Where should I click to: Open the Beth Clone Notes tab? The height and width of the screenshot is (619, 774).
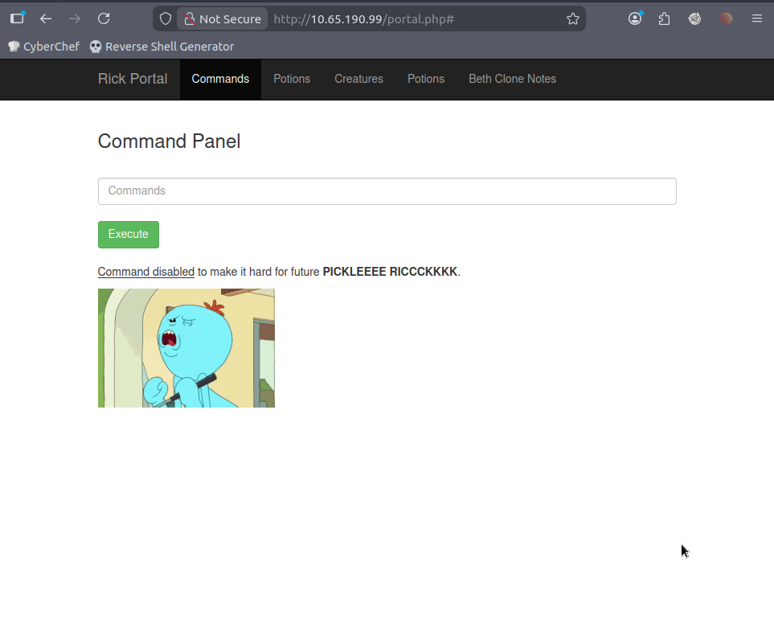click(512, 79)
